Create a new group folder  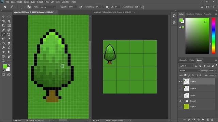[x=203, y=120]
